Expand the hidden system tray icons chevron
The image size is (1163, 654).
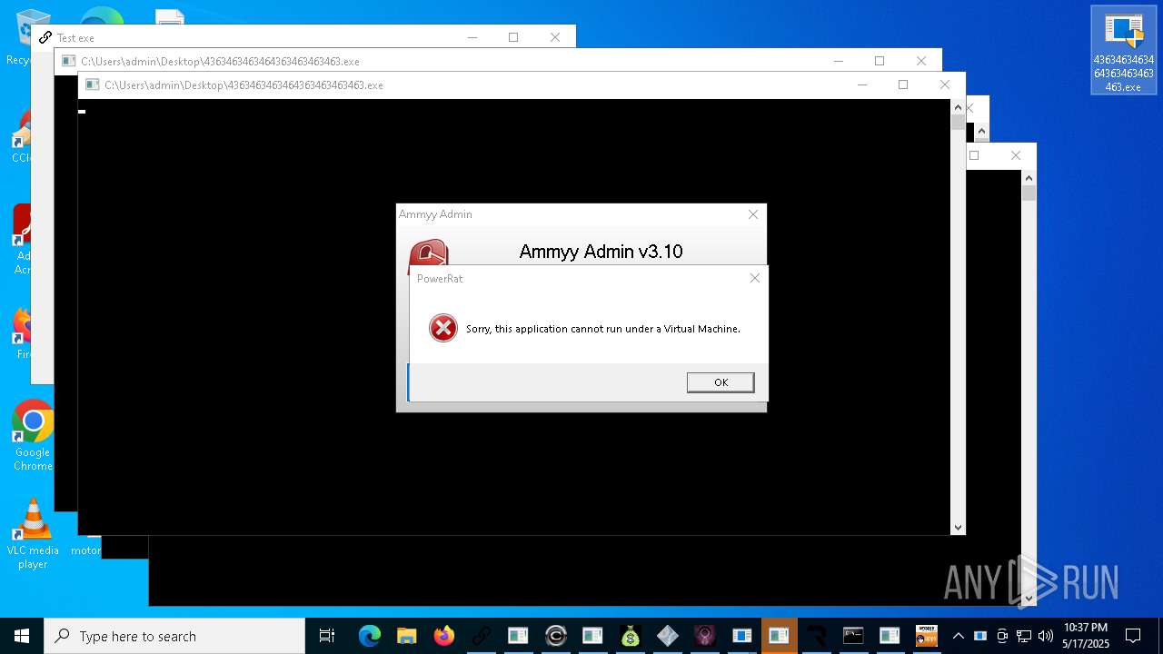pos(958,636)
